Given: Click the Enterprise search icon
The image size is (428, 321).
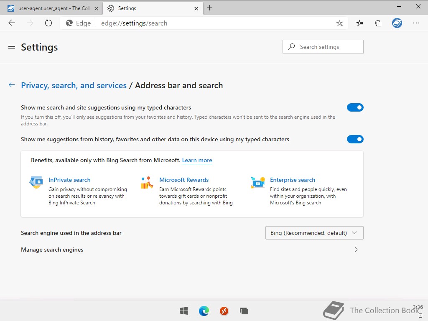Looking at the screenshot, I should [x=257, y=182].
